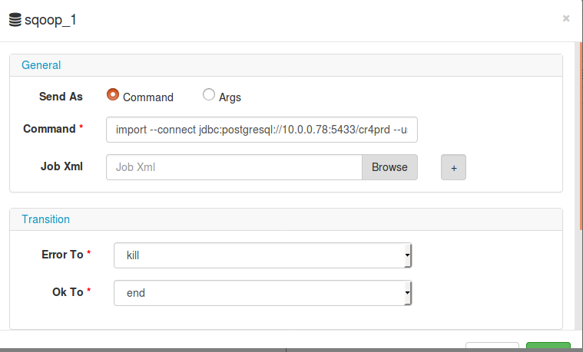Click the Job Xml field label
This screenshot has height=352, width=583.
pos(61,166)
